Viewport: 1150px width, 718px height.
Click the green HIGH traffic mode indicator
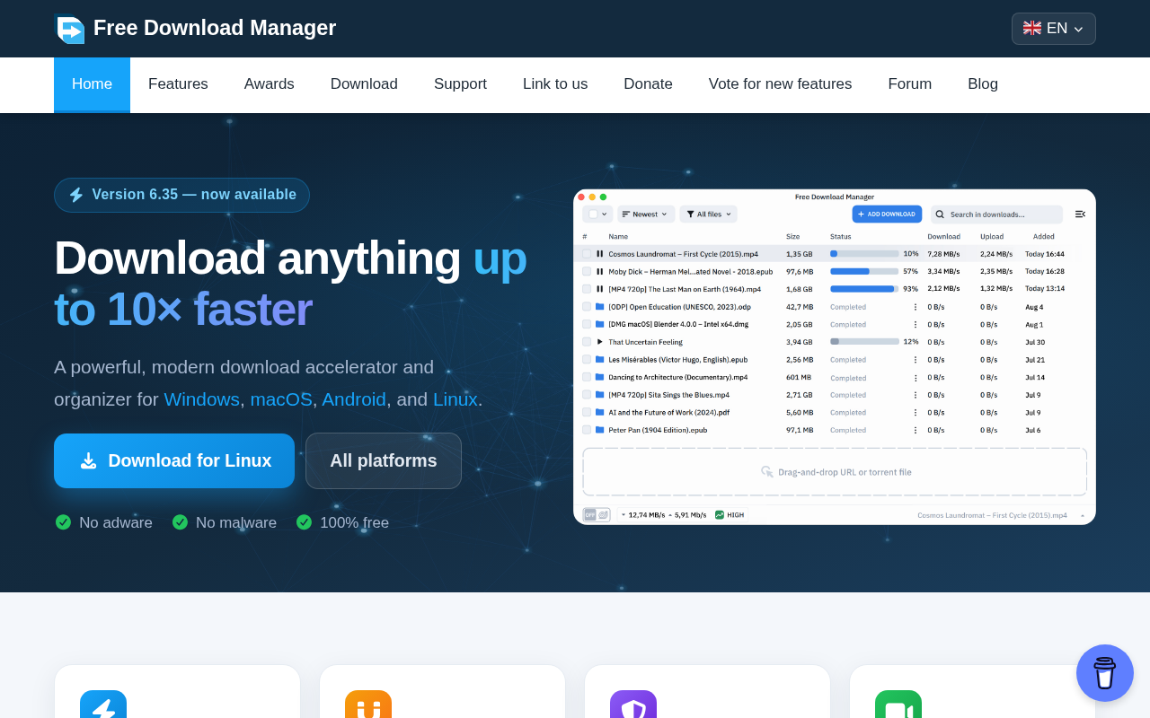point(730,515)
